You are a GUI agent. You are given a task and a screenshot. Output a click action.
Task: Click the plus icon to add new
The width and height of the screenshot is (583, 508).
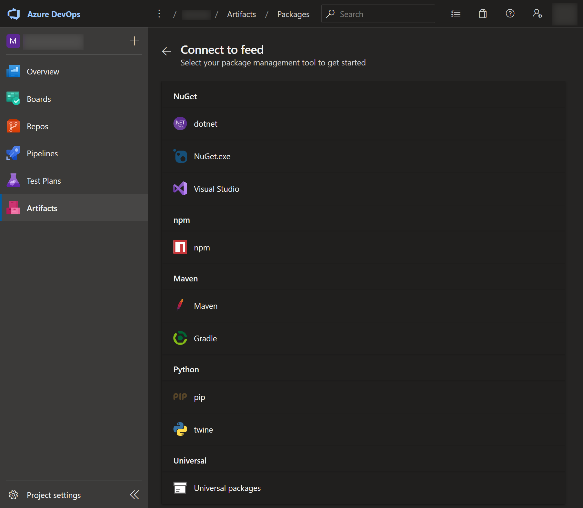[134, 41]
